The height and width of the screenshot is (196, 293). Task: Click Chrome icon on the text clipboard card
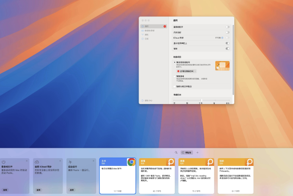131,162
